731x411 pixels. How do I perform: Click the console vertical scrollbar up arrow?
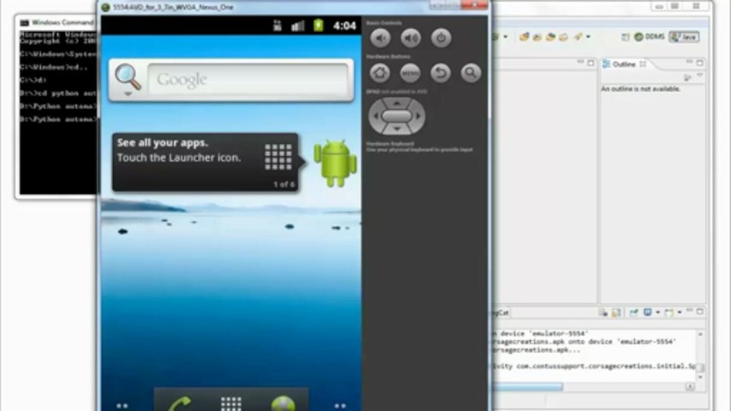pos(700,333)
